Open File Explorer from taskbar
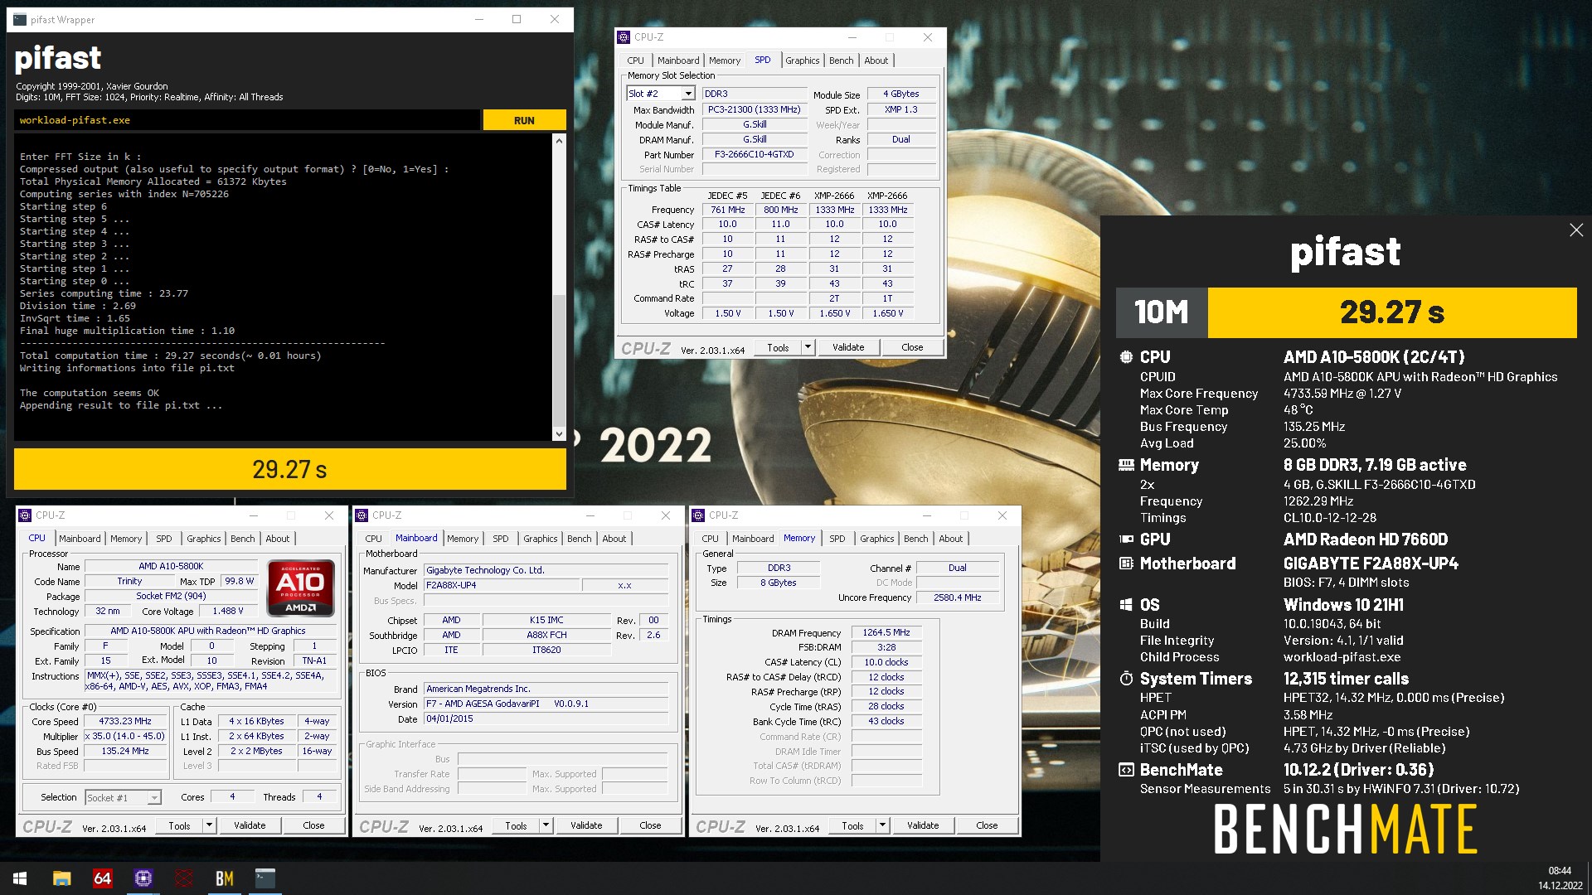Screen dimensions: 1592x895 [x=61, y=878]
